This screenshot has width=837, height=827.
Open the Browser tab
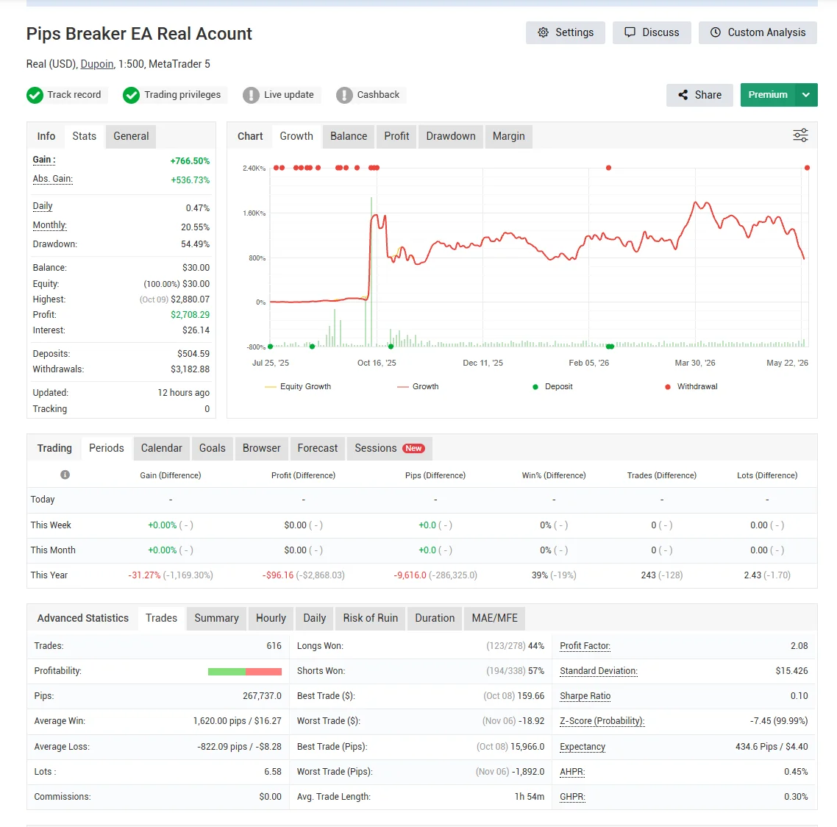click(x=262, y=449)
